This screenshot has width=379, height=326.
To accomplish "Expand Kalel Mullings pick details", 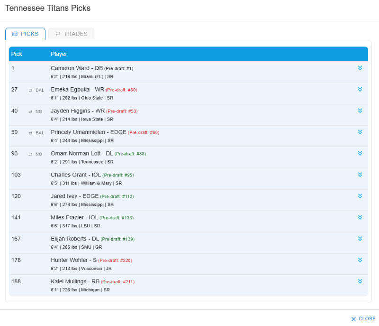I will (360, 281).
